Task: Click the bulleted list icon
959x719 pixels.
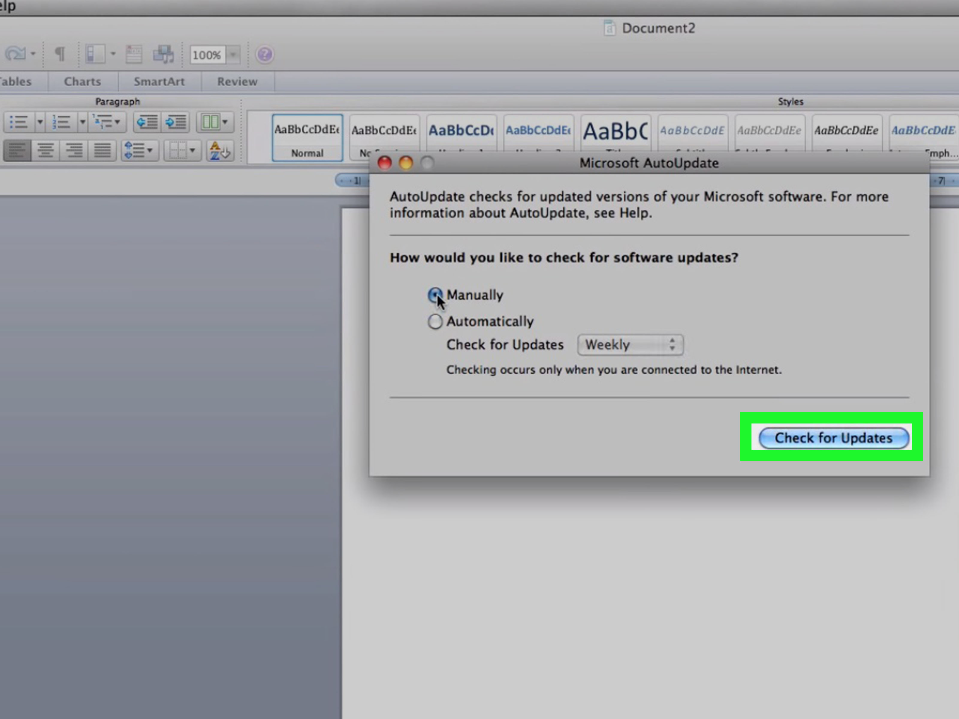Action: tap(19, 122)
